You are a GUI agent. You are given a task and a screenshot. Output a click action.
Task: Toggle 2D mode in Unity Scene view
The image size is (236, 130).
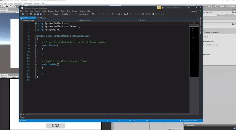pyautogui.click(x=17, y=12)
